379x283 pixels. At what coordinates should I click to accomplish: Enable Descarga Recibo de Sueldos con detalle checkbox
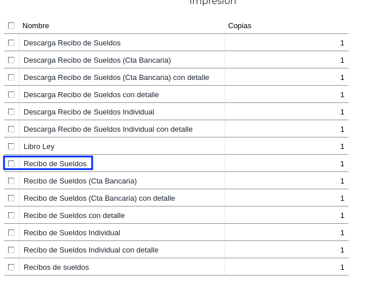(x=11, y=95)
